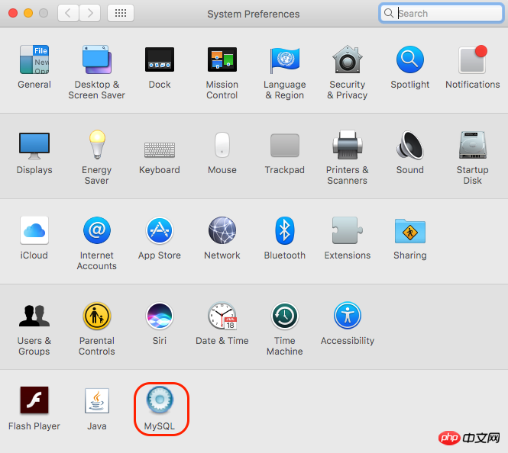
Task: Open Energy Saver settings
Action: pyautogui.click(x=97, y=145)
